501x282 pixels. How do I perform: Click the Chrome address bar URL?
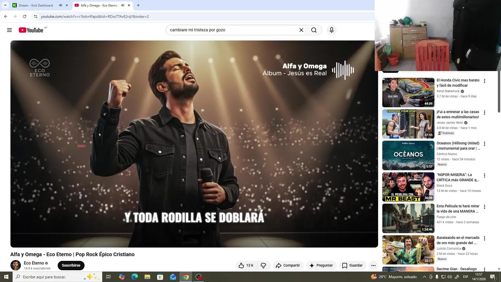(x=95, y=16)
